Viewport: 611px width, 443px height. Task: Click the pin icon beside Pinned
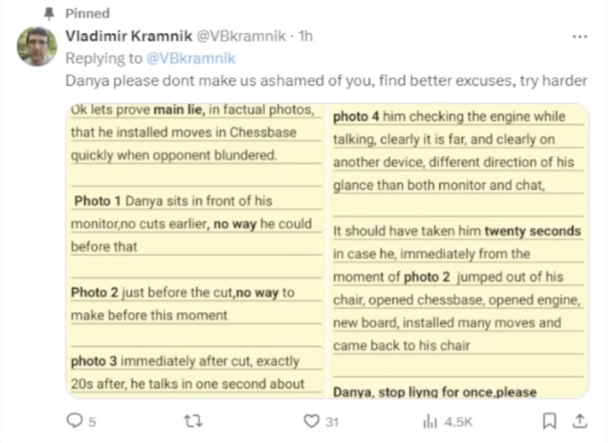[49, 14]
